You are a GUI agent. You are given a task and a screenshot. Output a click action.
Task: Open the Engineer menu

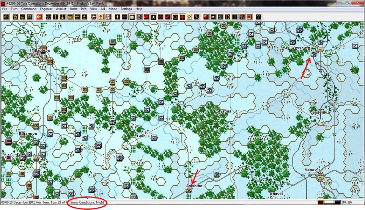46,9
